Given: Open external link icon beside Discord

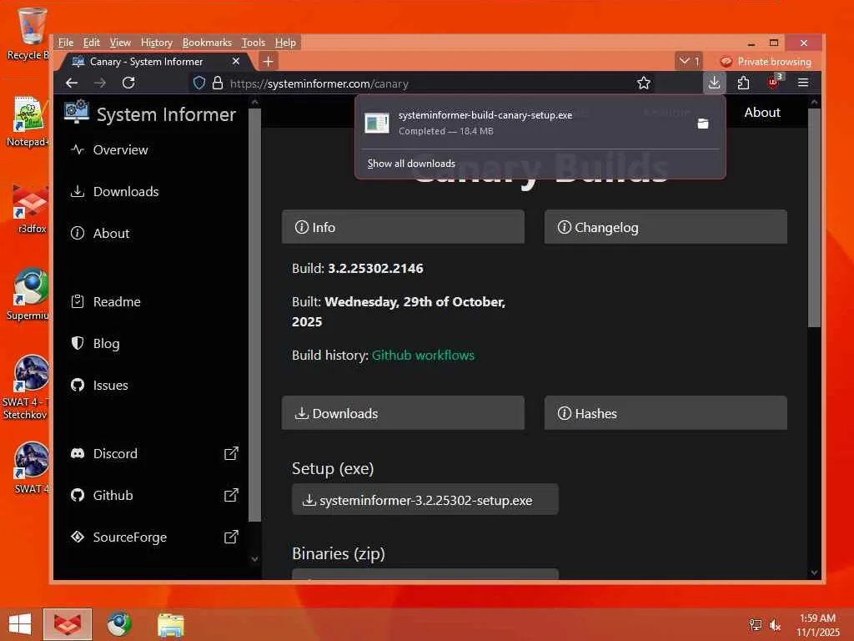Looking at the screenshot, I should (231, 453).
